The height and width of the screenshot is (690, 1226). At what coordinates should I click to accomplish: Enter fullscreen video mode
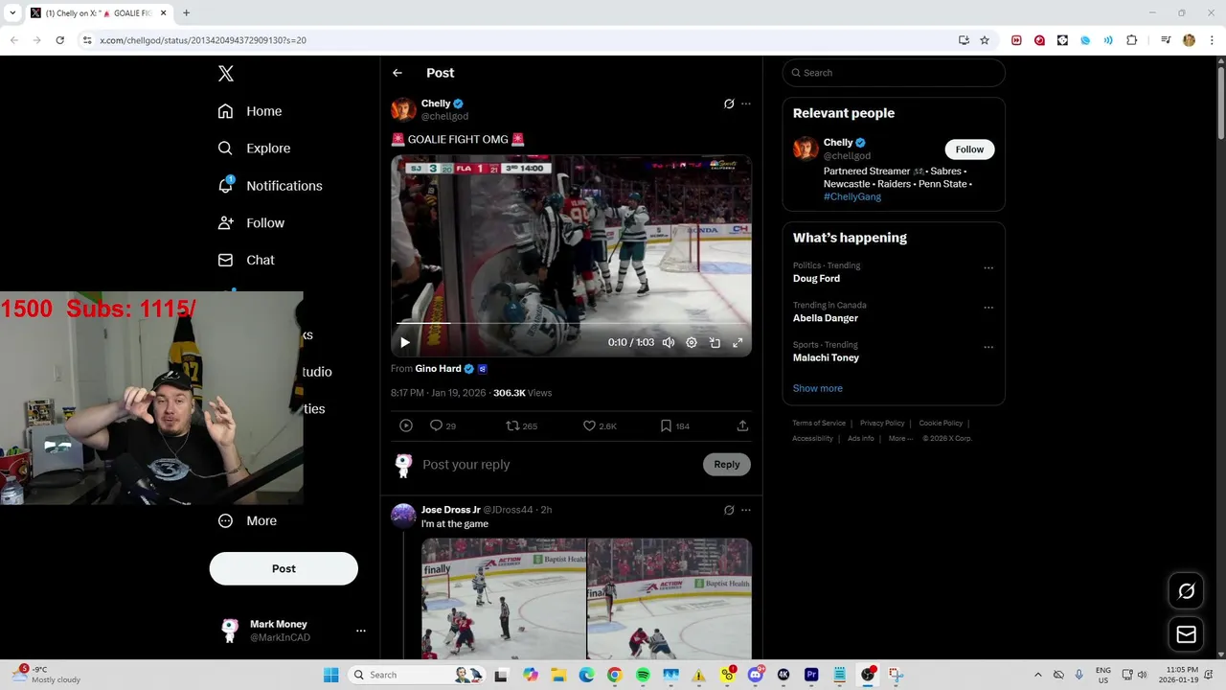[738, 342]
